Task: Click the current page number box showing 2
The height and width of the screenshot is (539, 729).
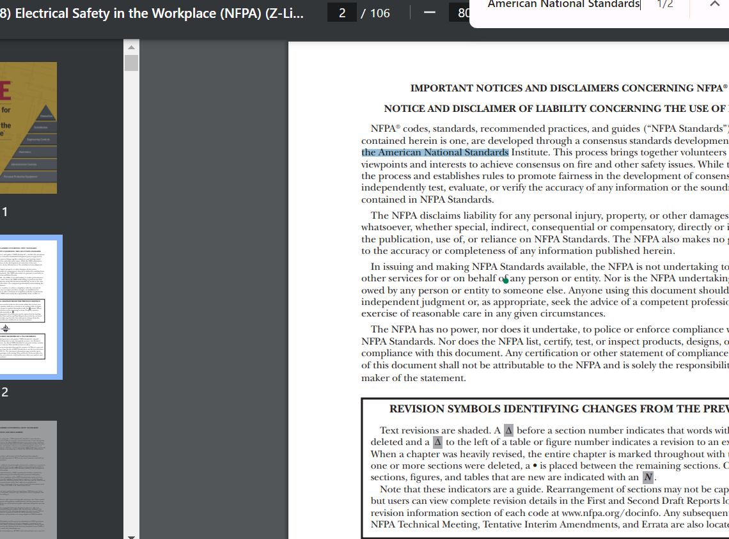Action: [x=341, y=12]
